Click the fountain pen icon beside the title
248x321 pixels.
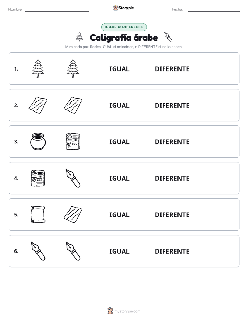click(x=168, y=37)
